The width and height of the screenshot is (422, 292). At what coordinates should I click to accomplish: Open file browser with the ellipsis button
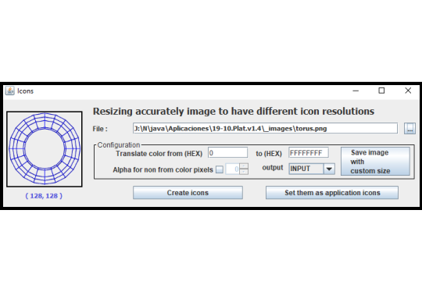[x=409, y=128]
